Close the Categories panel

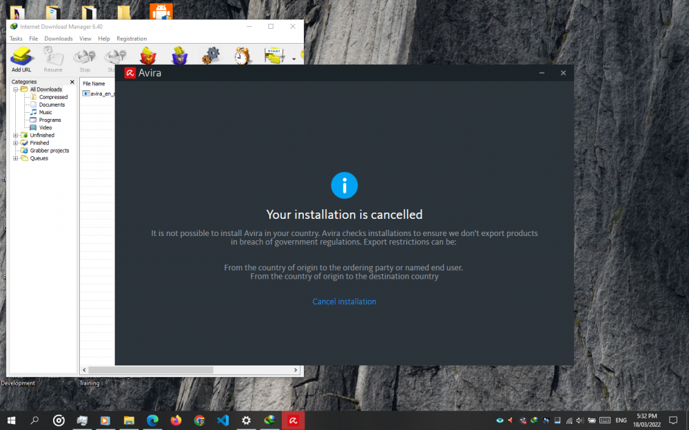tap(72, 82)
